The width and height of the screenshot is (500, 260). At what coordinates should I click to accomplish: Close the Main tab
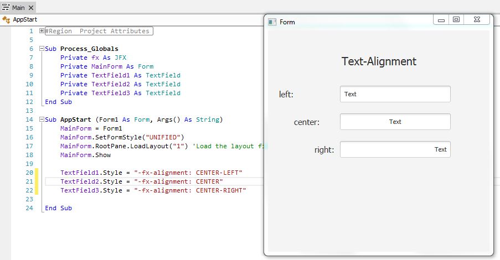[x=30, y=8]
